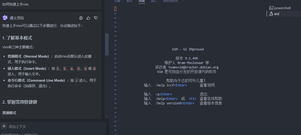
Task: Click the uppercase A key code
Action: (x=78, y=68)
